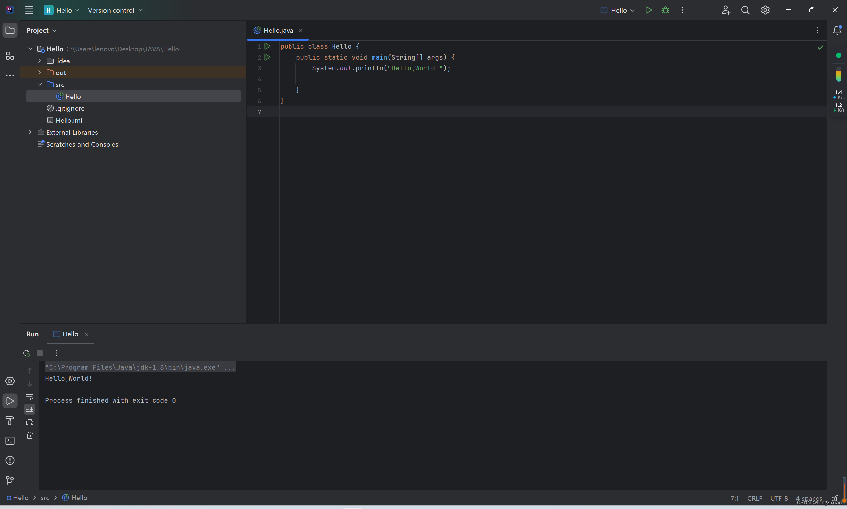Toggle the read-only lock icon in status bar
847x509 pixels.
[x=835, y=498]
